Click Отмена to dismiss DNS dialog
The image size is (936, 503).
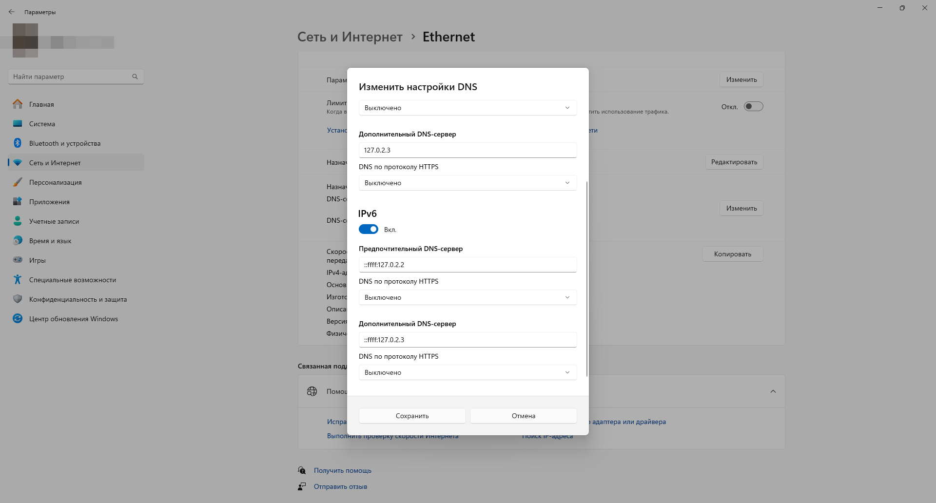click(523, 416)
